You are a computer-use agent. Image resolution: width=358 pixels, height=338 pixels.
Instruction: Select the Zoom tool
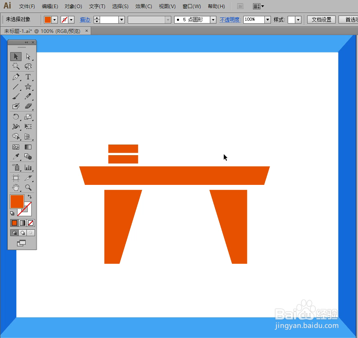(28, 188)
